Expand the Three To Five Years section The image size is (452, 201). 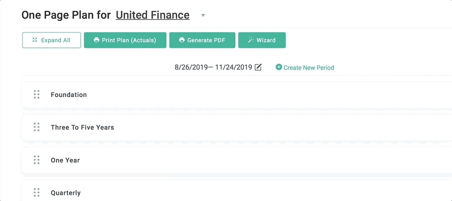(x=236, y=127)
